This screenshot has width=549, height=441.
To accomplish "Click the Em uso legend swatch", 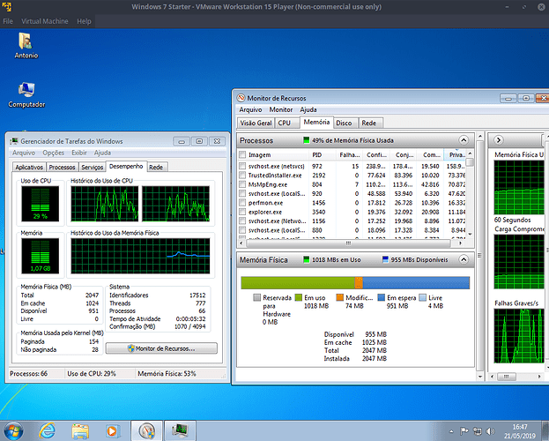I will click(x=299, y=297).
